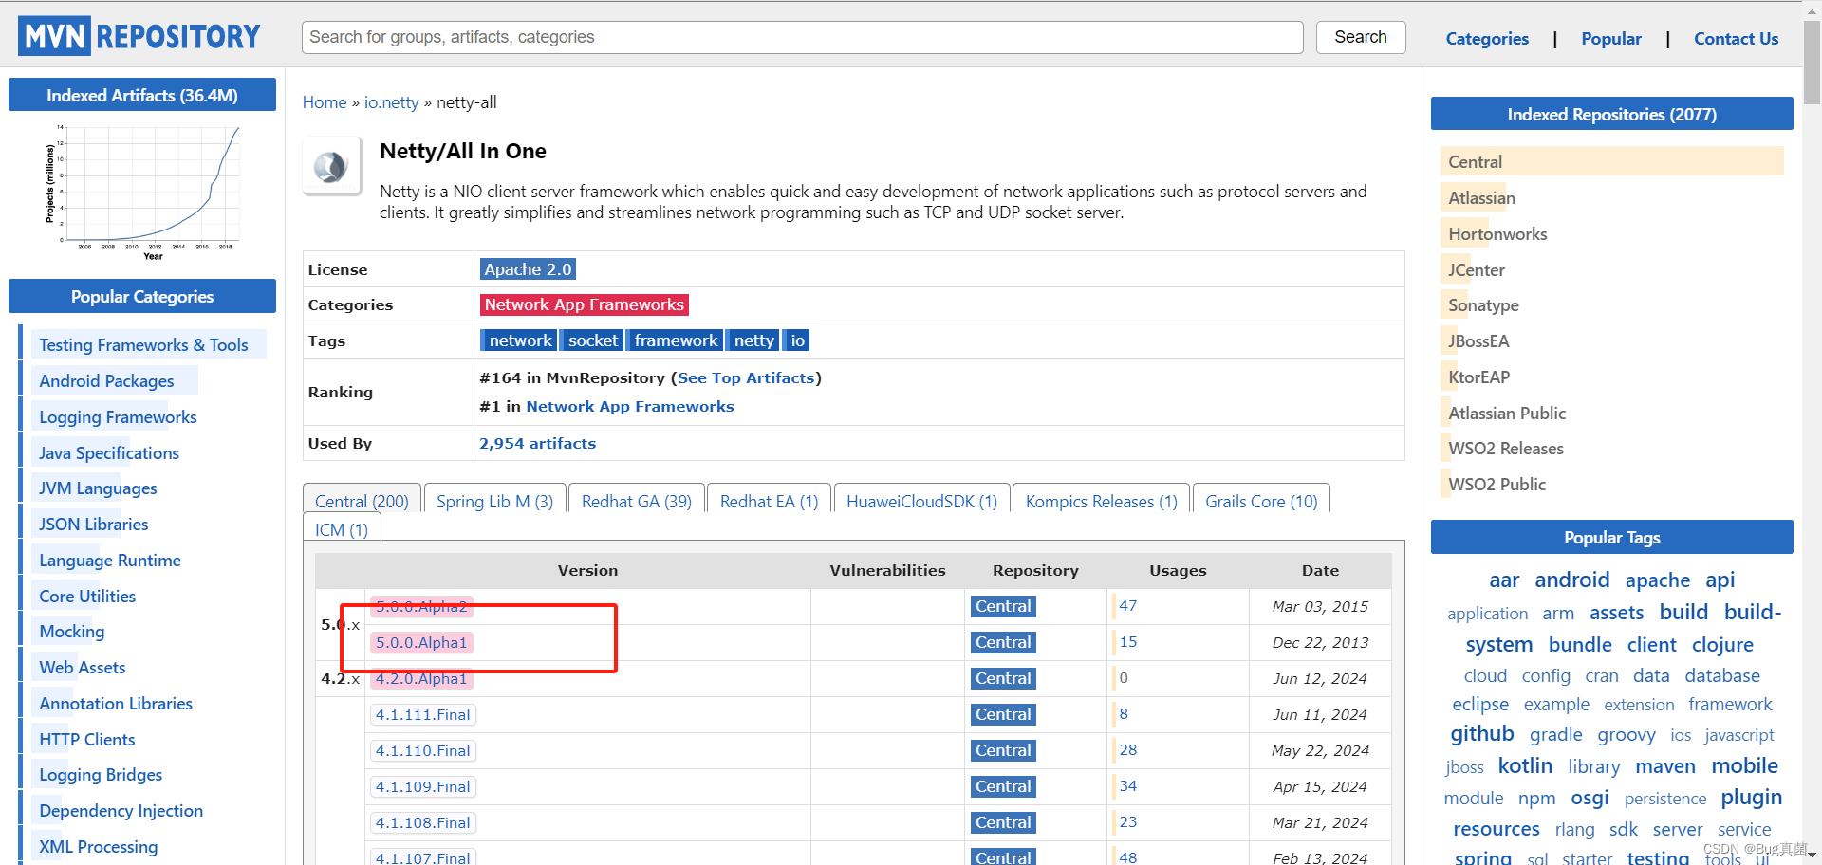Click the search input field
The image size is (1822, 865).
(x=802, y=37)
